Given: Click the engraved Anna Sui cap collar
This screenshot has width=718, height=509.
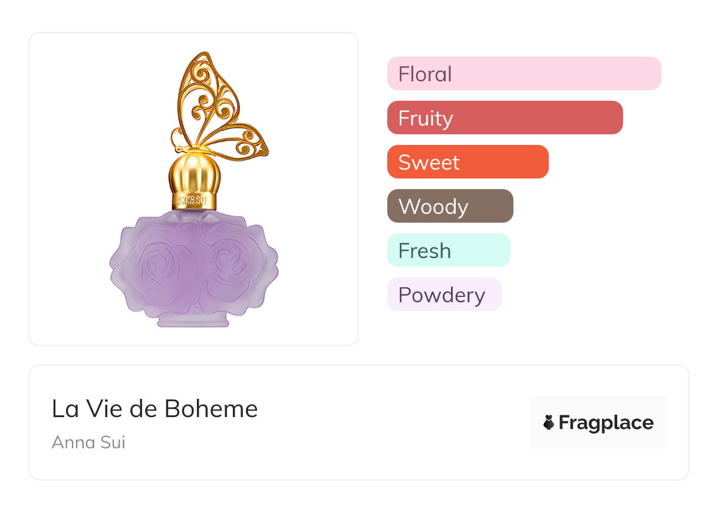Looking at the screenshot, I should 194,199.
